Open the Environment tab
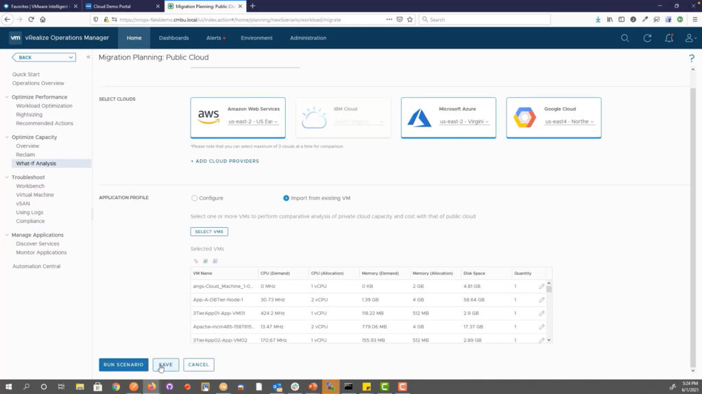The width and height of the screenshot is (702, 394). (256, 38)
